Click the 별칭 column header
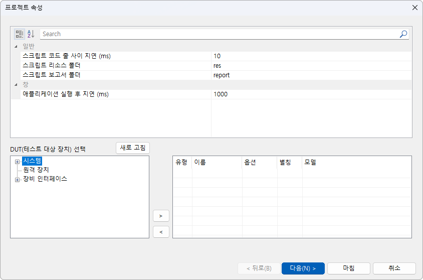The width and height of the screenshot is (423, 280). [x=290, y=162]
